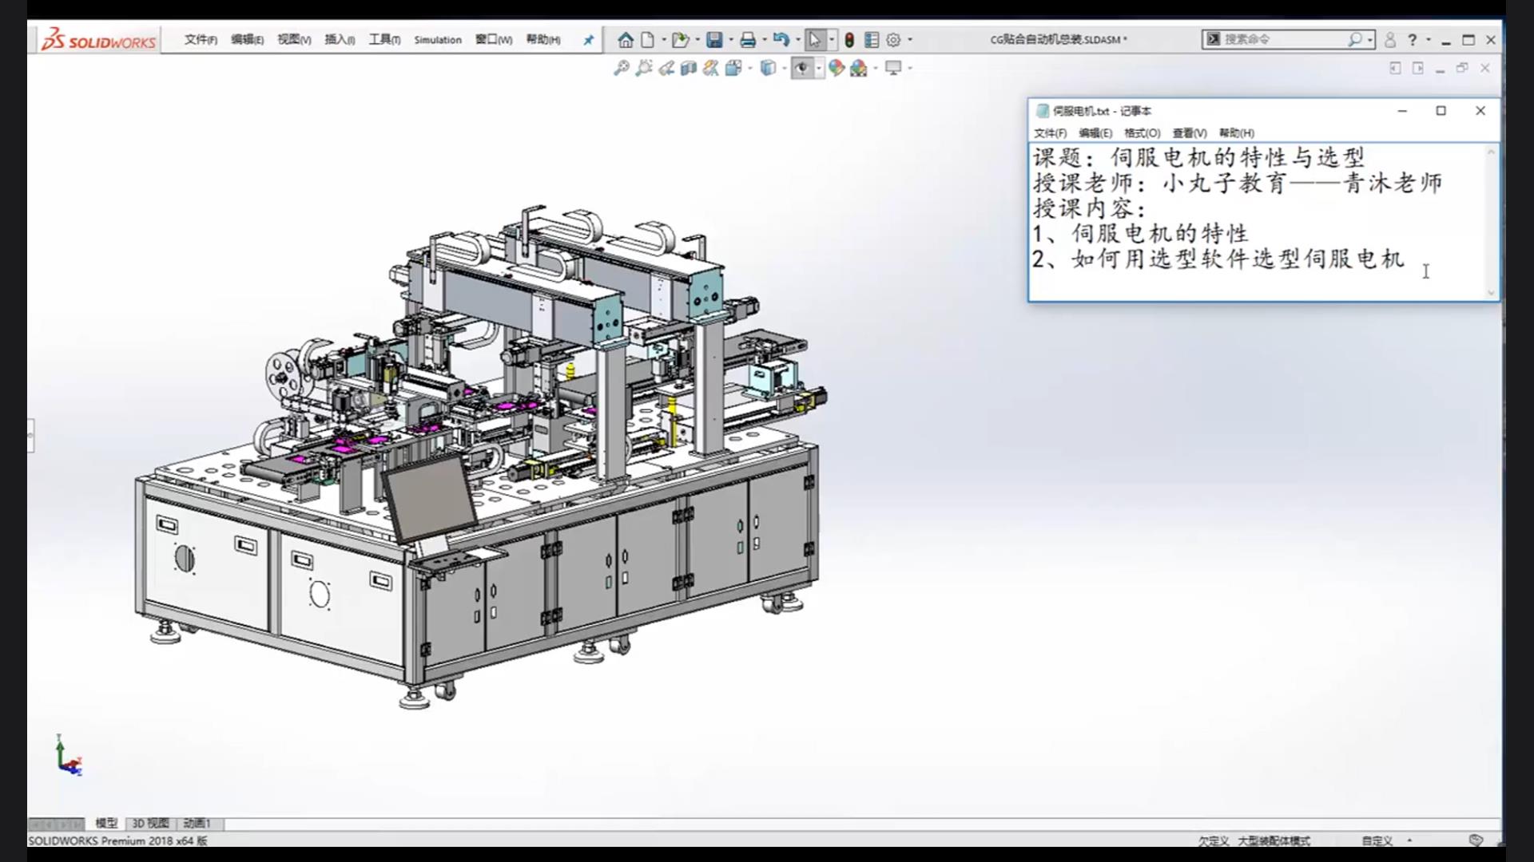Viewport: 1534px width, 862px height.
Task: Expand Open file dropdown arrow
Action: 697,40
